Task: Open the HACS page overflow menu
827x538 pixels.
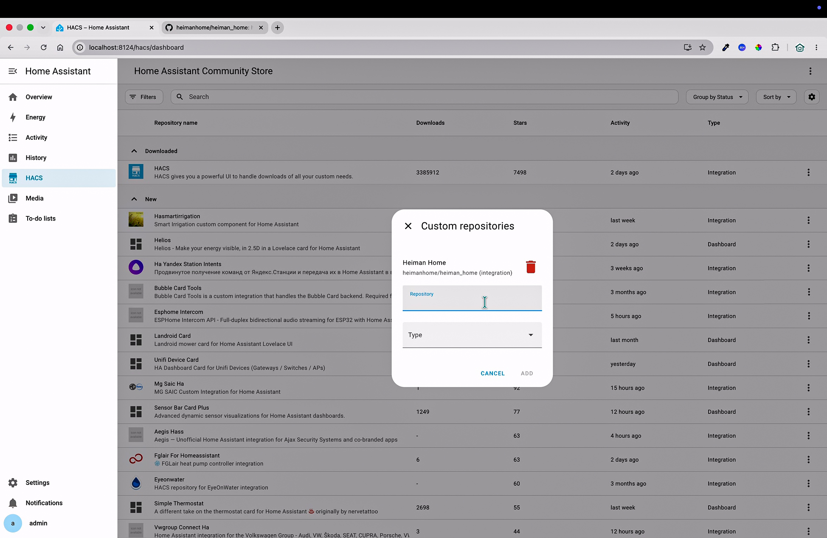Action: [x=810, y=71]
